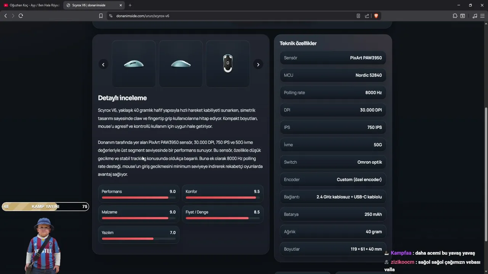The width and height of the screenshot is (488, 274).
Task: Open a new tab with plus icon
Action: (130, 5)
